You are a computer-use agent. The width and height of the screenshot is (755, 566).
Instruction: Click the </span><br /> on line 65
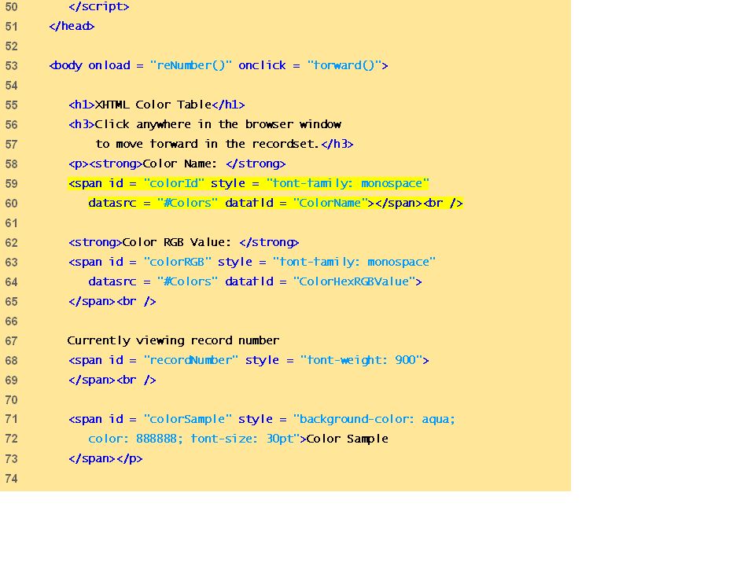112,301
